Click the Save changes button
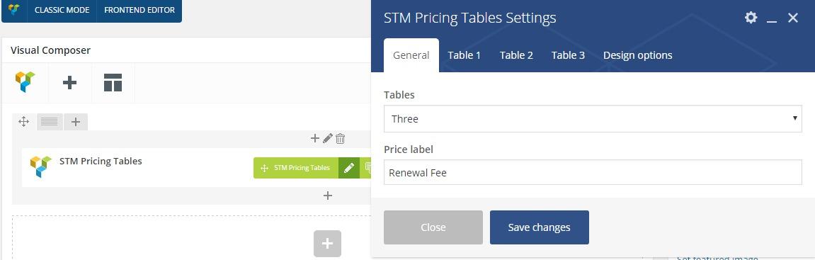The image size is (815, 260). (x=539, y=227)
